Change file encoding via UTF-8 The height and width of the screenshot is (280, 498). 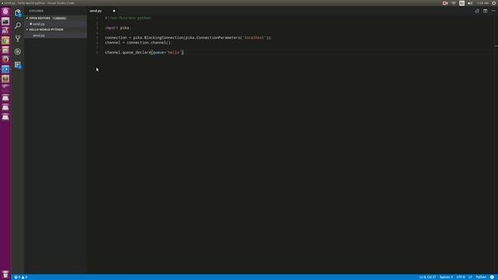[x=461, y=277]
